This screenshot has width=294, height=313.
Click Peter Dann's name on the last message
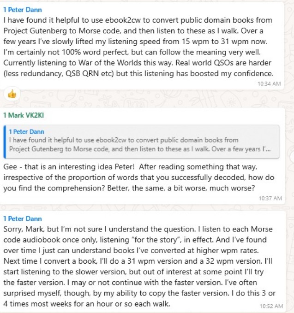tap(22, 219)
